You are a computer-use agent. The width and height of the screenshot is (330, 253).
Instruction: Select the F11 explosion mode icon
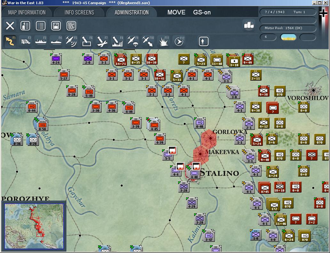click(163, 41)
